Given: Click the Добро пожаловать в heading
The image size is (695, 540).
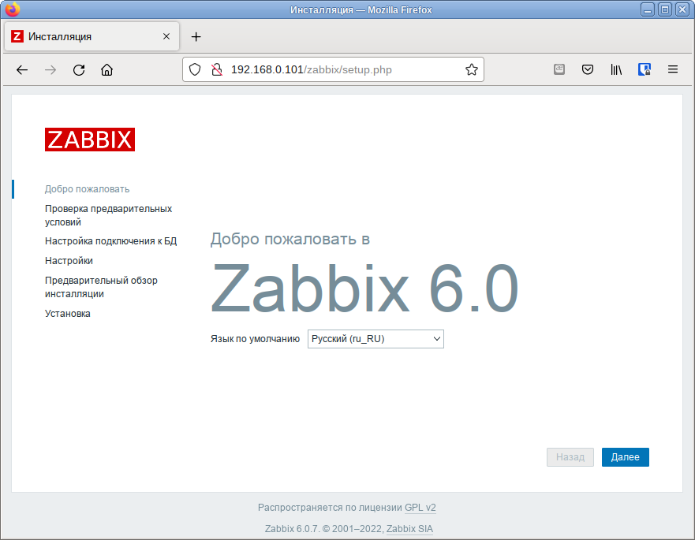Looking at the screenshot, I should pyautogui.click(x=290, y=239).
